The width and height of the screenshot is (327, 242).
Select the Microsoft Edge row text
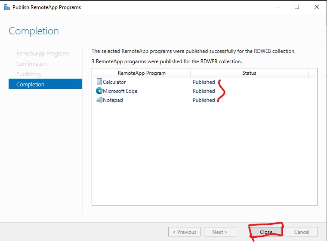coord(120,91)
